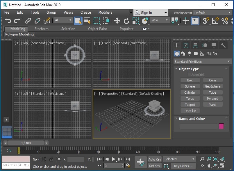Click the Teapot primitive button
This screenshot has width=234, height=171.
point(190,105)
